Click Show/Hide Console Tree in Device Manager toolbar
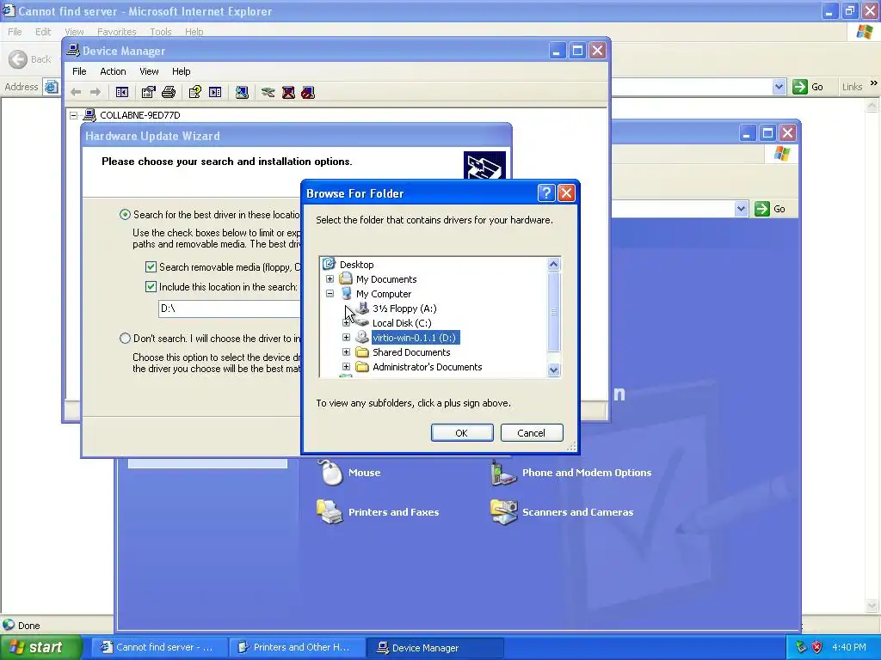 tap(122, 92)
